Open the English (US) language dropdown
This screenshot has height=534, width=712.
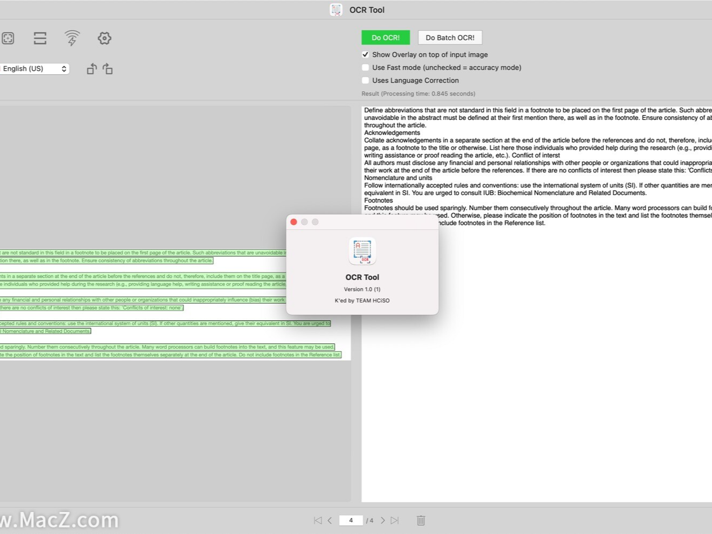pyautogui.click(x=34, y=68)
